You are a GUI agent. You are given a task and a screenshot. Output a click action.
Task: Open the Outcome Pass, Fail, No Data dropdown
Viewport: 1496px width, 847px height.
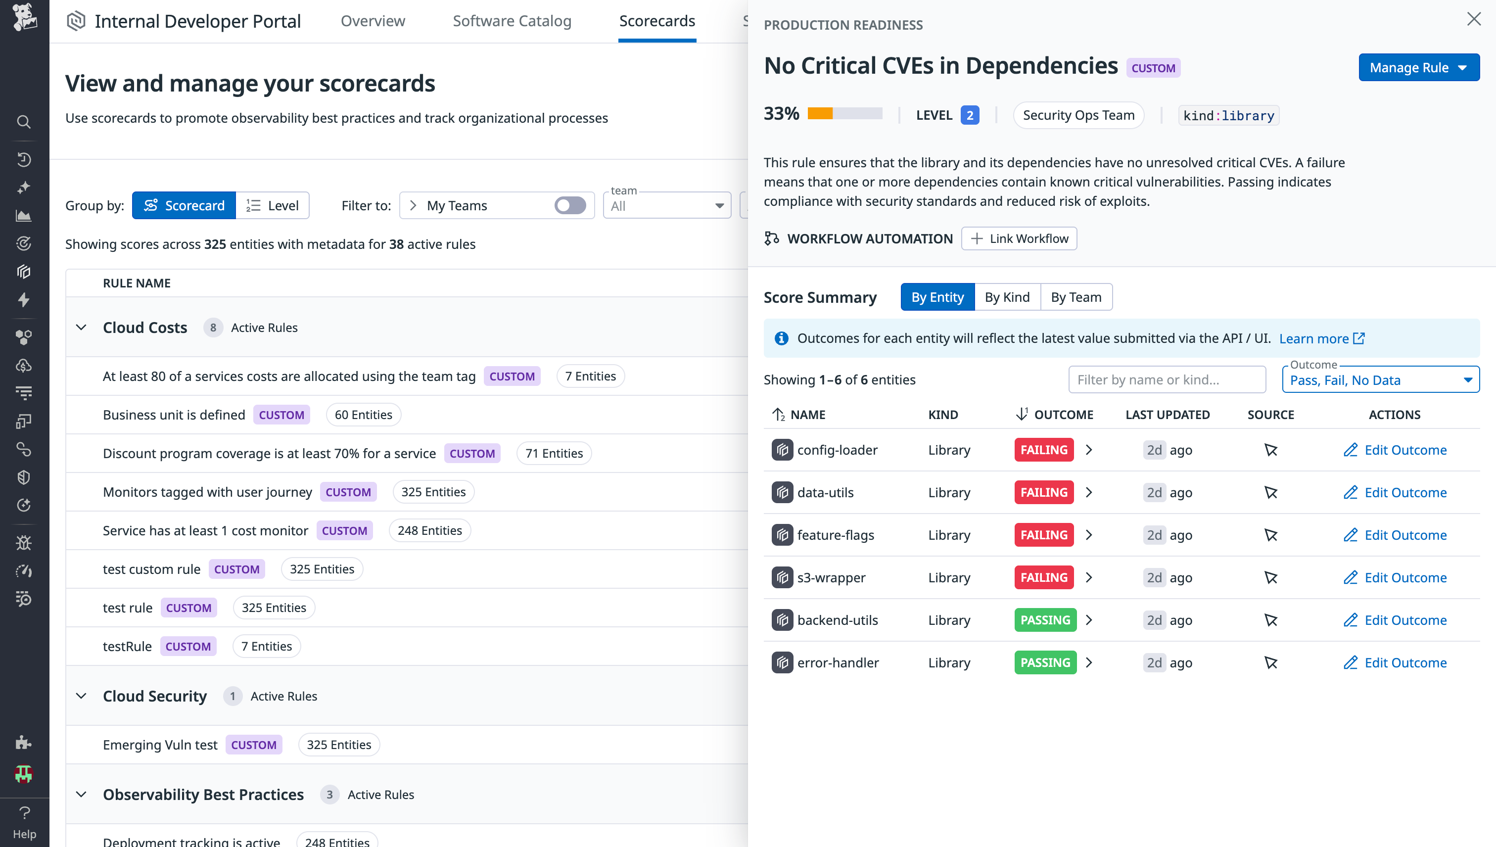pos(1381,379)
